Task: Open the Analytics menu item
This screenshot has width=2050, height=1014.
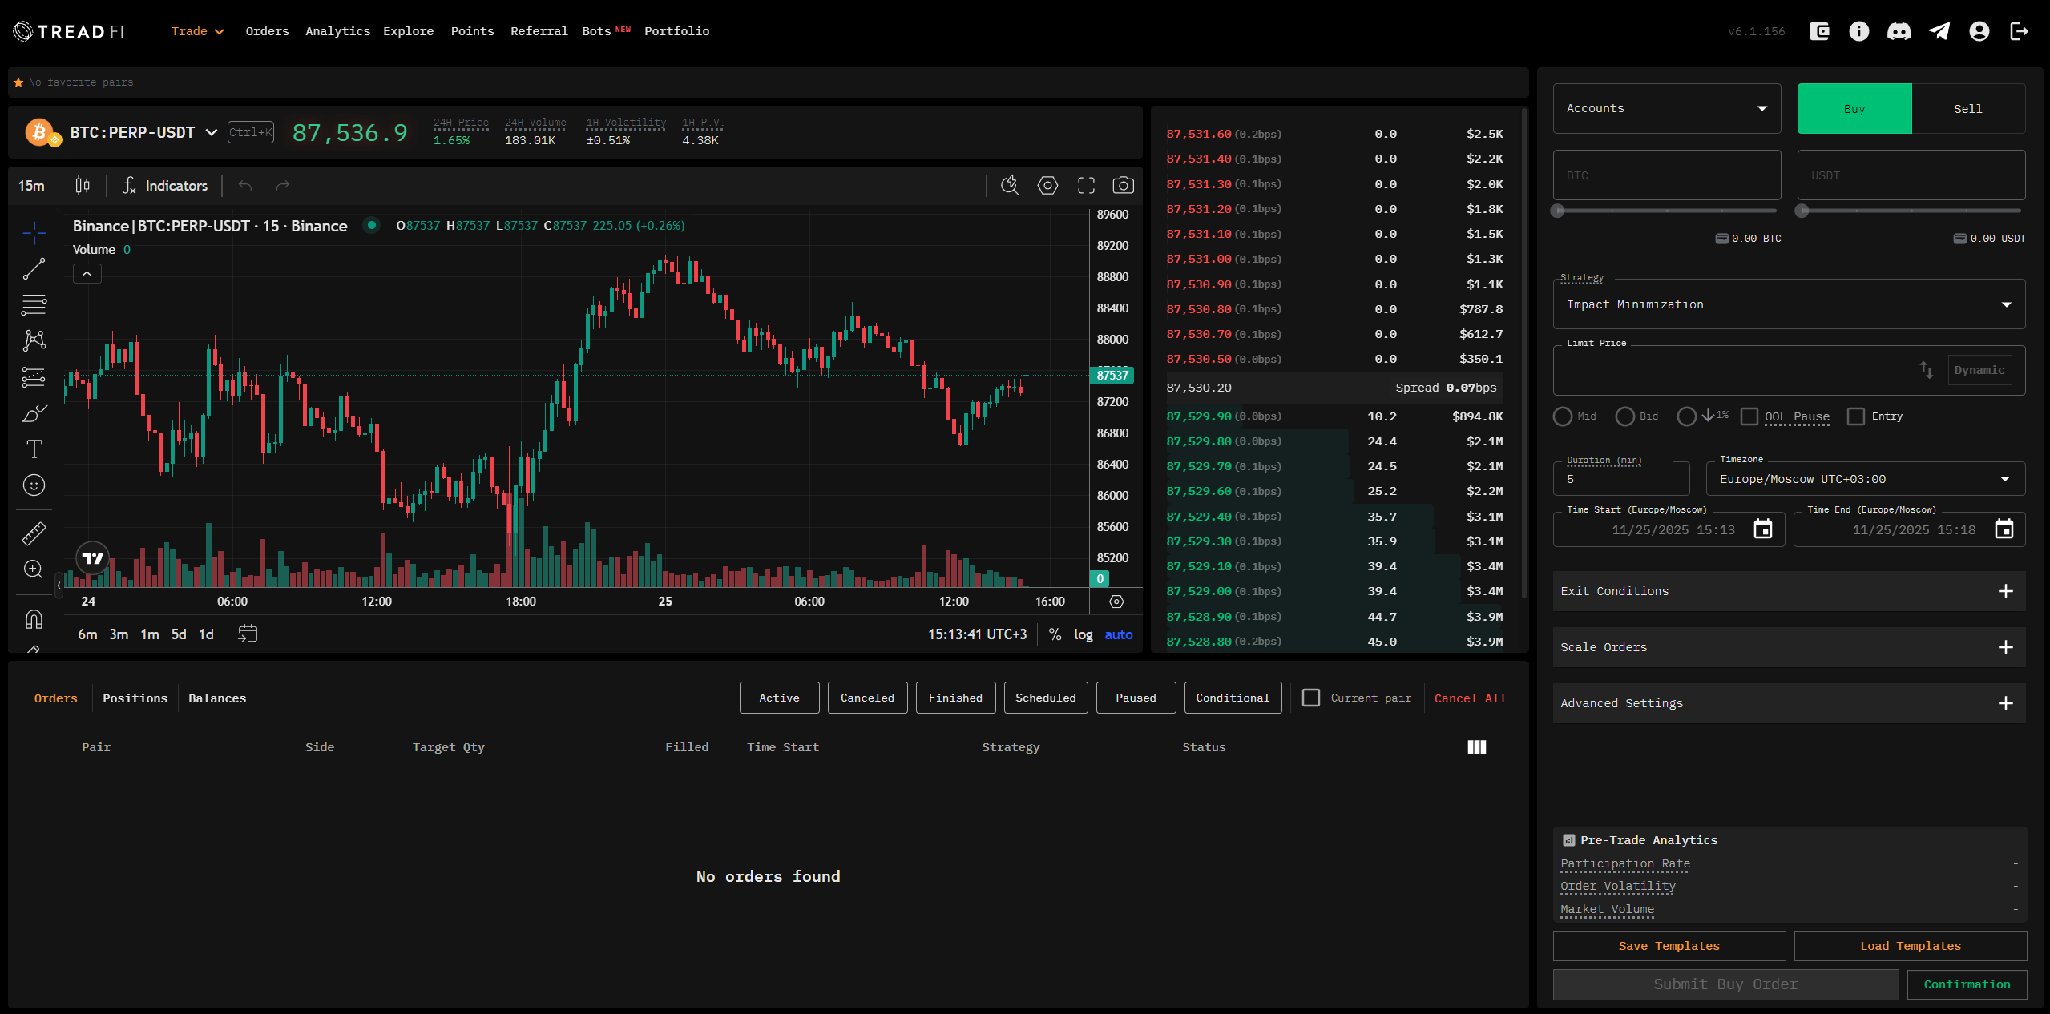Action: coord(337,31)
